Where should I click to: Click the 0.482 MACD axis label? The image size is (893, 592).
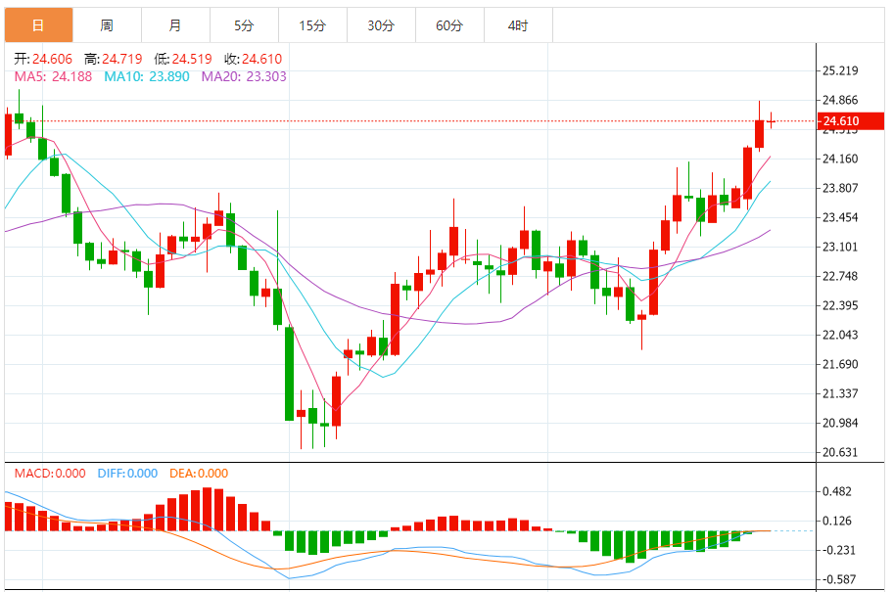tap(837, 491)
